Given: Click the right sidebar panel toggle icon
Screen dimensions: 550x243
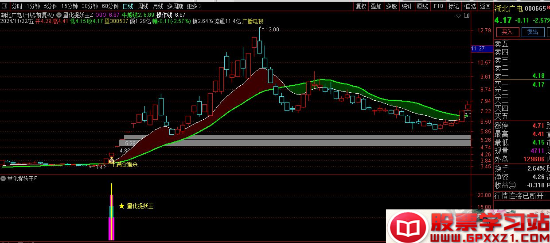Looking at the screenshot, I should click(466, 15).
